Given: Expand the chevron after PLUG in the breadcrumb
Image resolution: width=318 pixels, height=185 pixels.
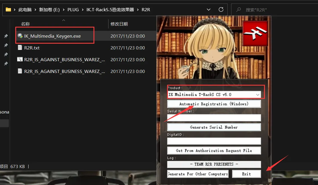Looking at the screenshot, I should [x=83, y=10].
